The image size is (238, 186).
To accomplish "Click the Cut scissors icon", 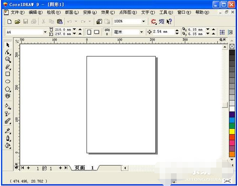I will coord(43,22).
